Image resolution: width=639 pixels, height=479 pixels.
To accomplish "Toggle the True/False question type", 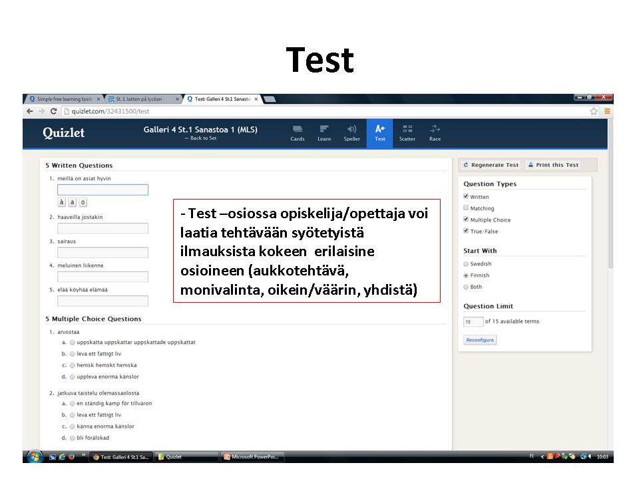I will coord(466,232).
